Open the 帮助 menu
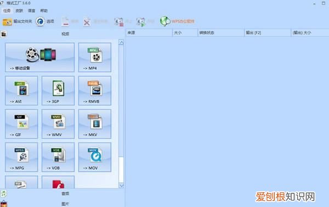This screenshot has height=207, width=329. [44, 10]
